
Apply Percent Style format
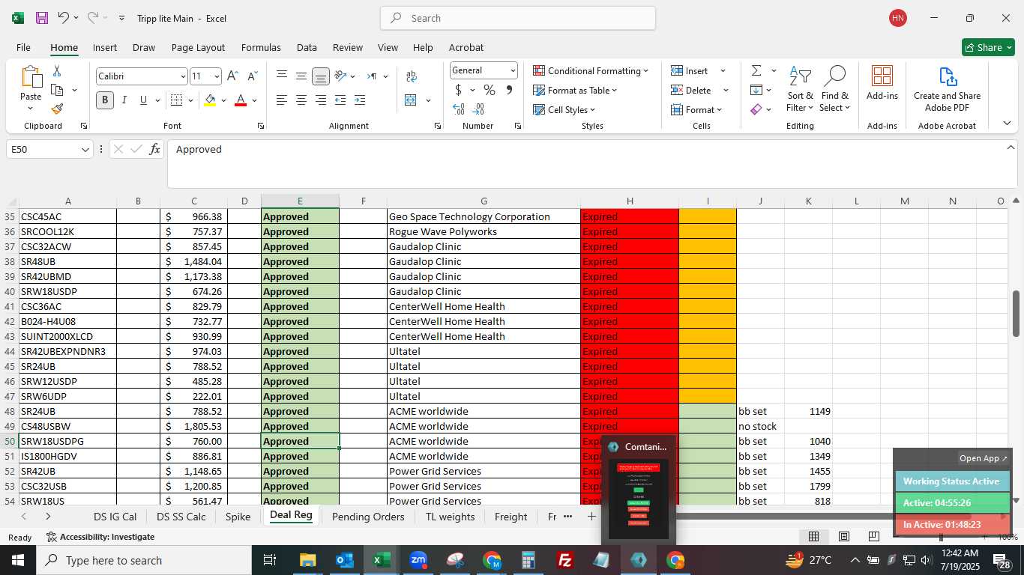pyautogui.click(x=490, y=90)
